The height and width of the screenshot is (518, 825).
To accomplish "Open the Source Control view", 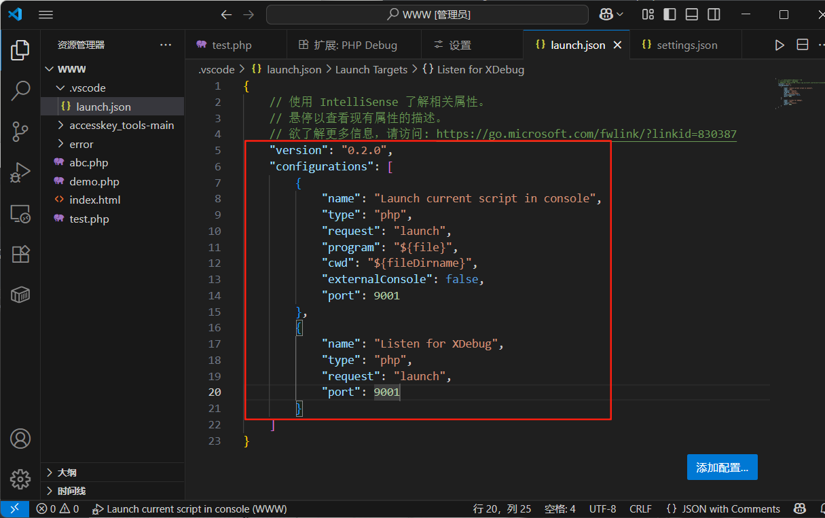I will (x=20, y=132).
